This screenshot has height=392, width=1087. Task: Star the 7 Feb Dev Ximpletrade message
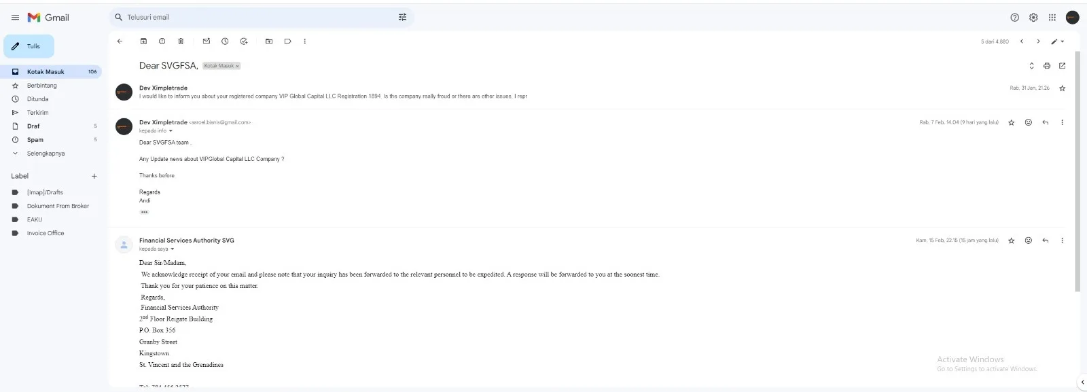pyautogui.click(x=1012, y=123)
